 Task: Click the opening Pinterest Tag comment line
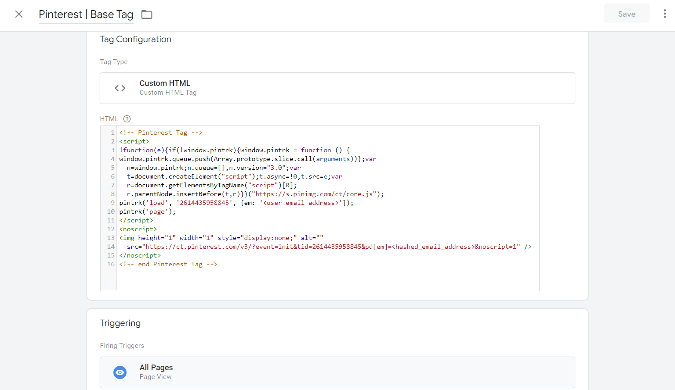[161, 132]
